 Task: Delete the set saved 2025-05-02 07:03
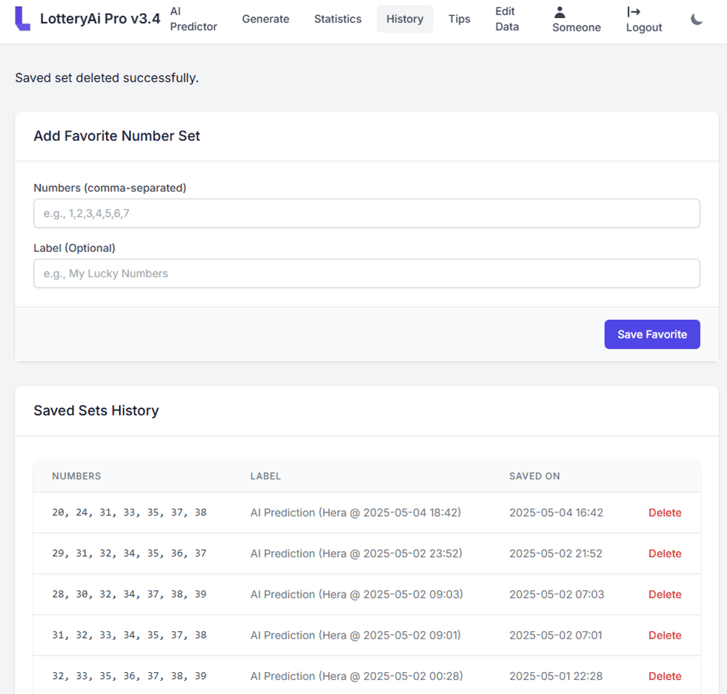pos(665,594)
